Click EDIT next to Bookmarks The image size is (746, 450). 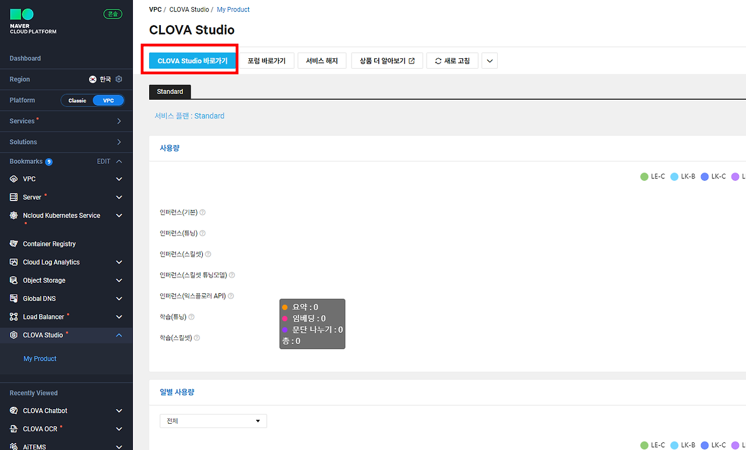[x=103, y=161]
